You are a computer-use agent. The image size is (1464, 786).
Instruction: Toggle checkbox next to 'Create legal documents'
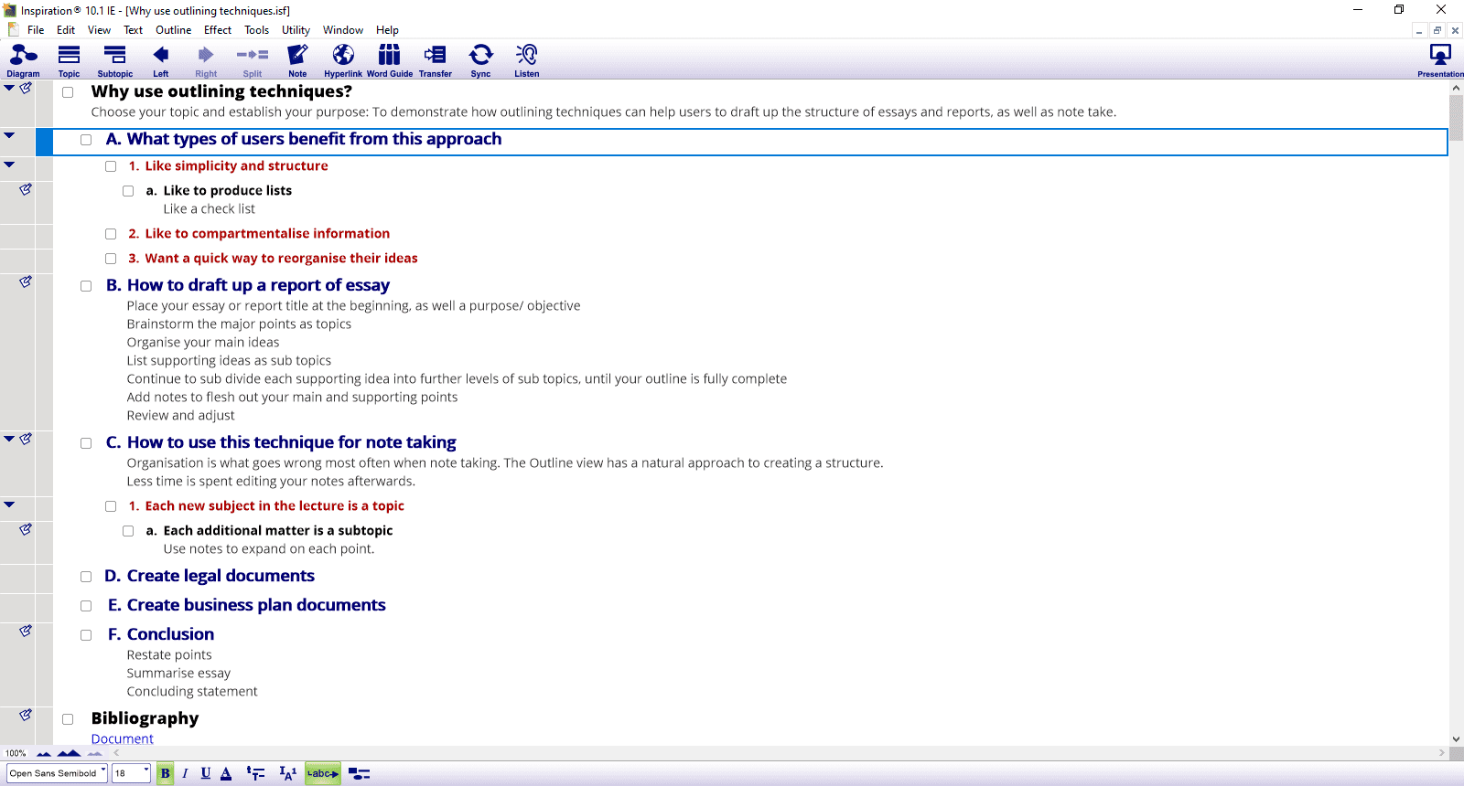pyautogui.click(x=86, y=577)
